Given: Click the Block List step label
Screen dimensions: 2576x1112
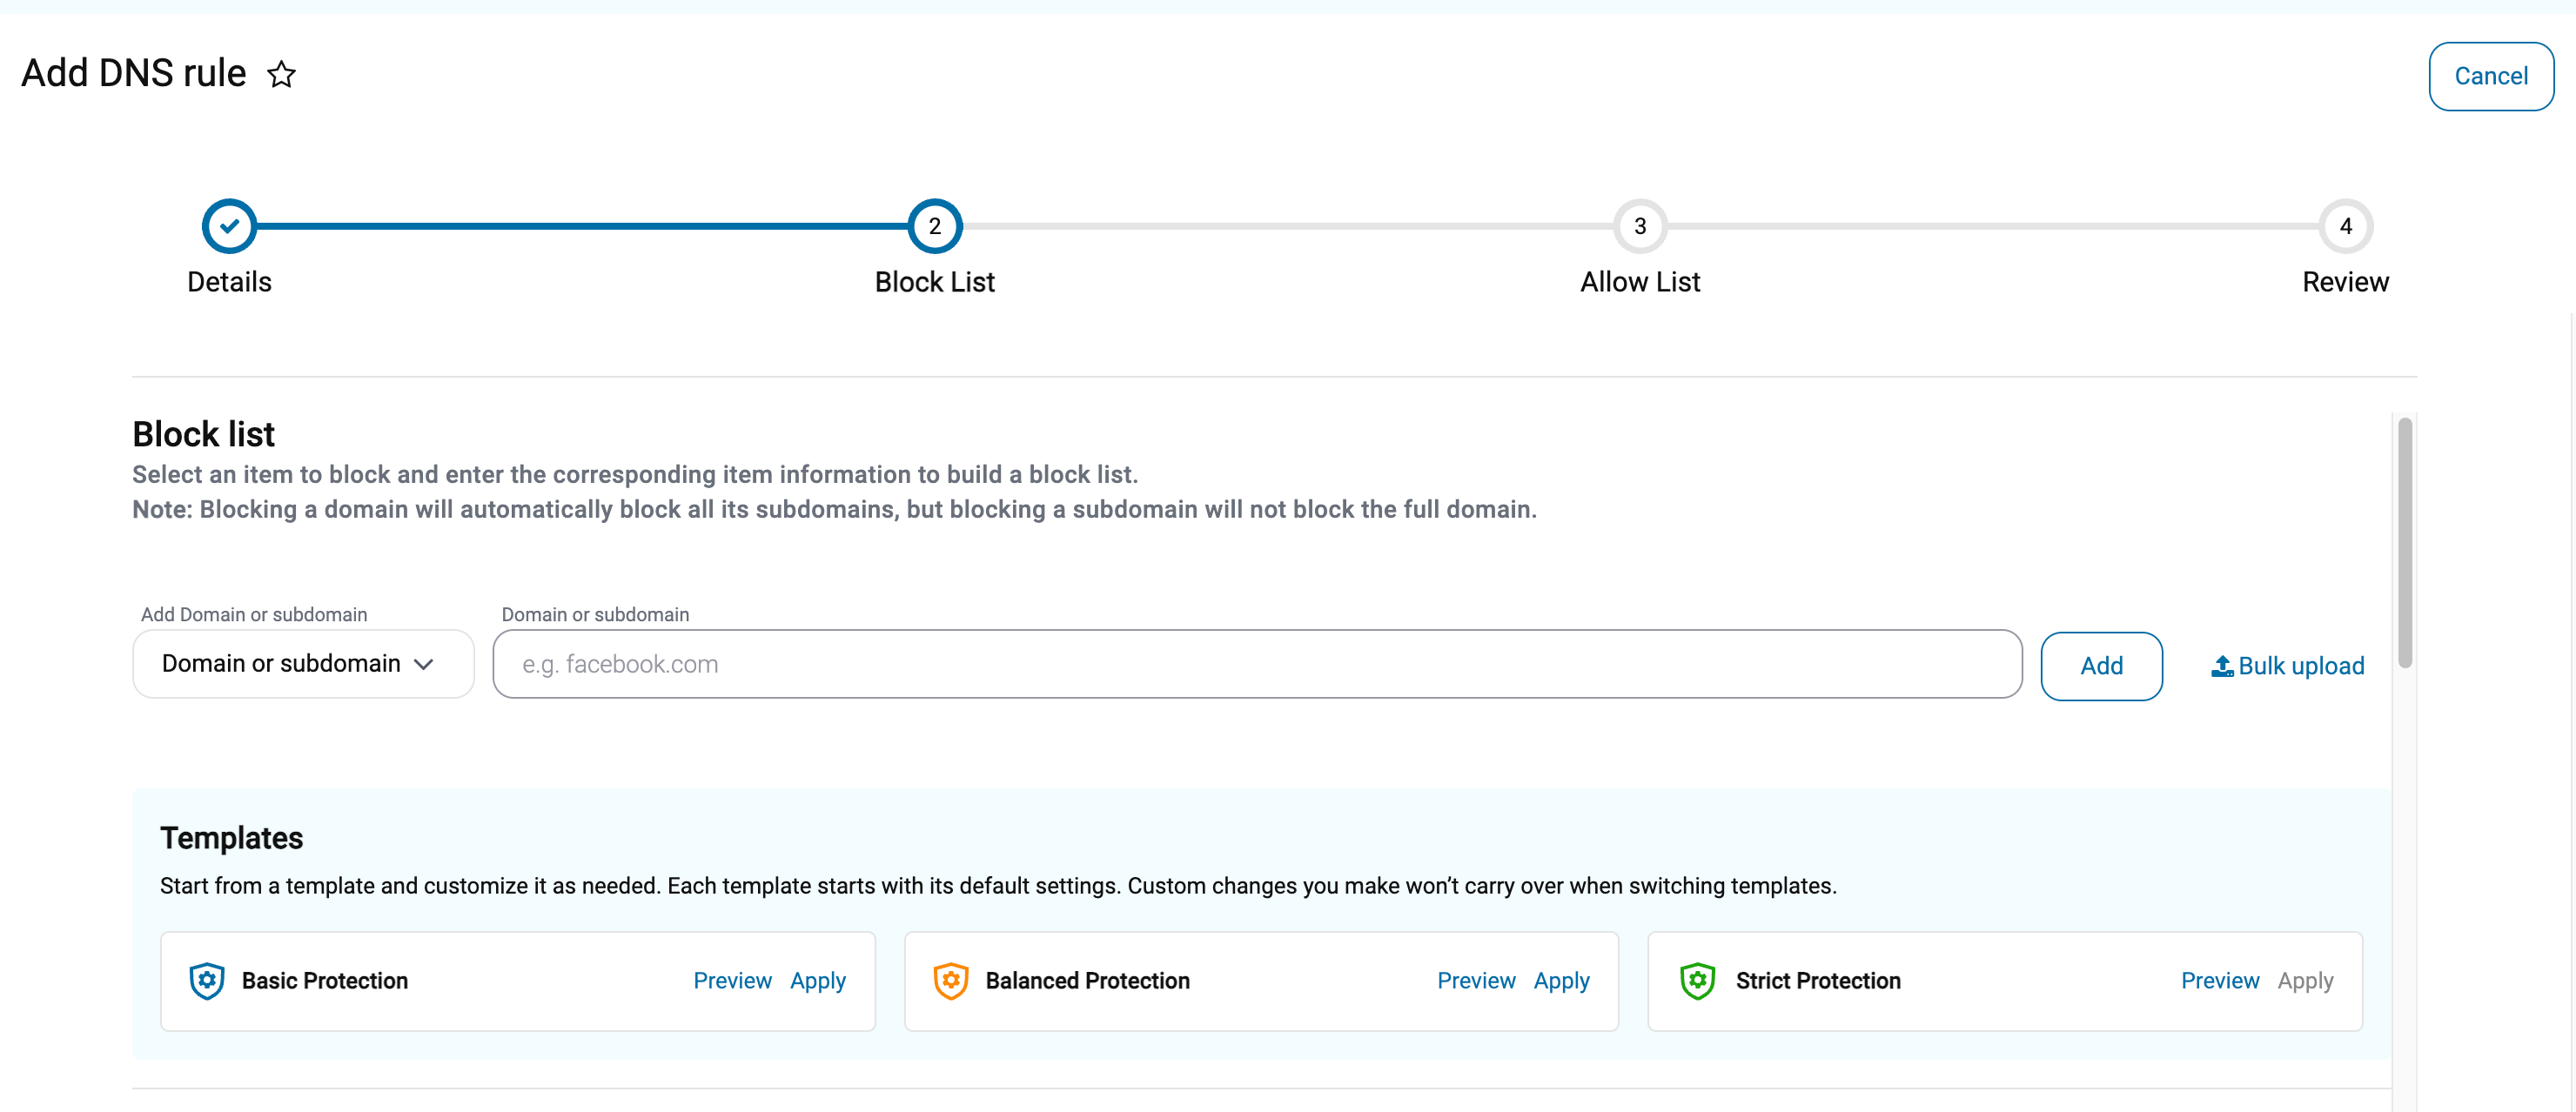Looking at the screenshot, I should (x=934, y=282).
